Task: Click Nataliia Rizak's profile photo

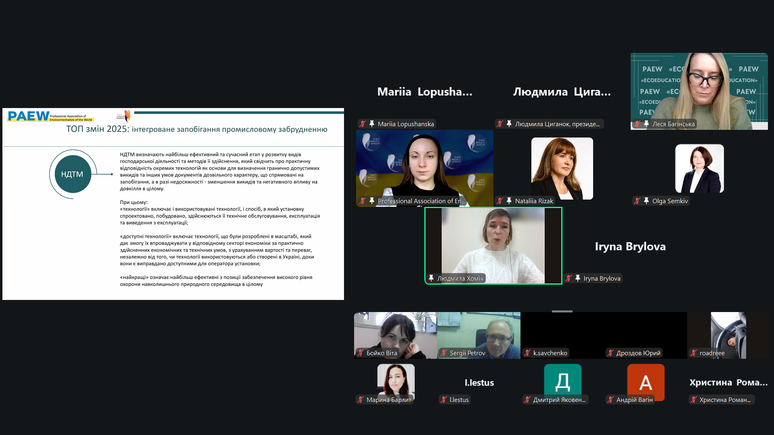Action: pos(562,168)
